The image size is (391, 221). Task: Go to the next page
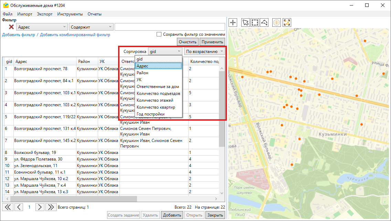click(x=40, y=207)
